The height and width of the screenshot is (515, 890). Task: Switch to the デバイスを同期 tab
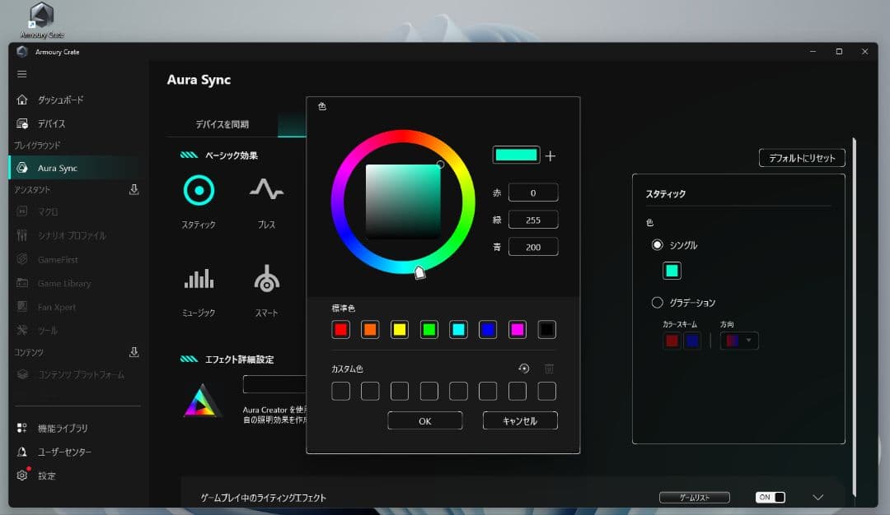pos(222,124)
